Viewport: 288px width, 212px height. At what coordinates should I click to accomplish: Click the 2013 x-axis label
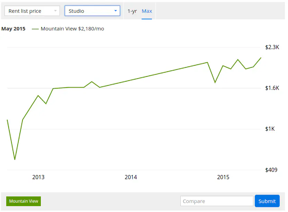38,177
